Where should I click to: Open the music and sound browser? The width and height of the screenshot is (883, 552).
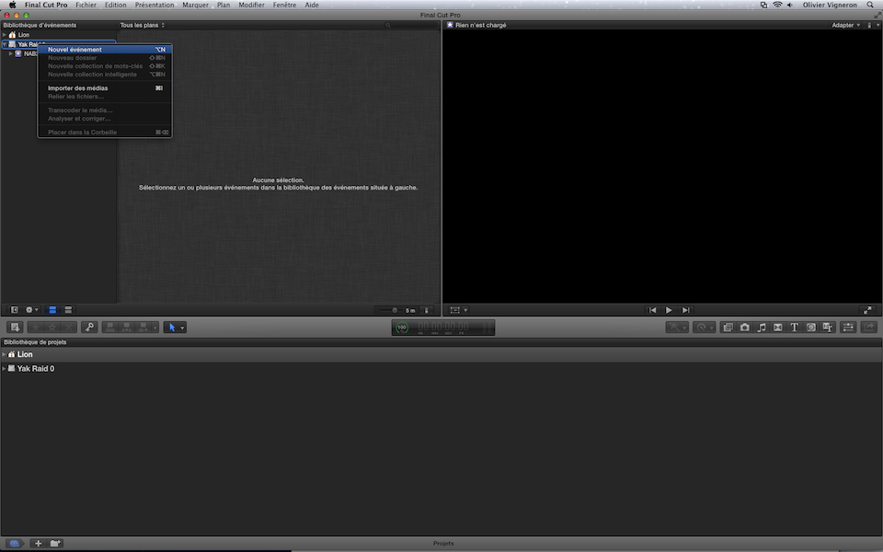[x=762, y=328]
